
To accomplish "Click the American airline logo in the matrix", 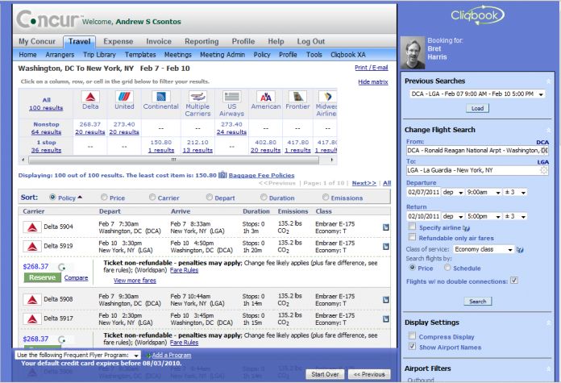I will (x=265, y=97).
